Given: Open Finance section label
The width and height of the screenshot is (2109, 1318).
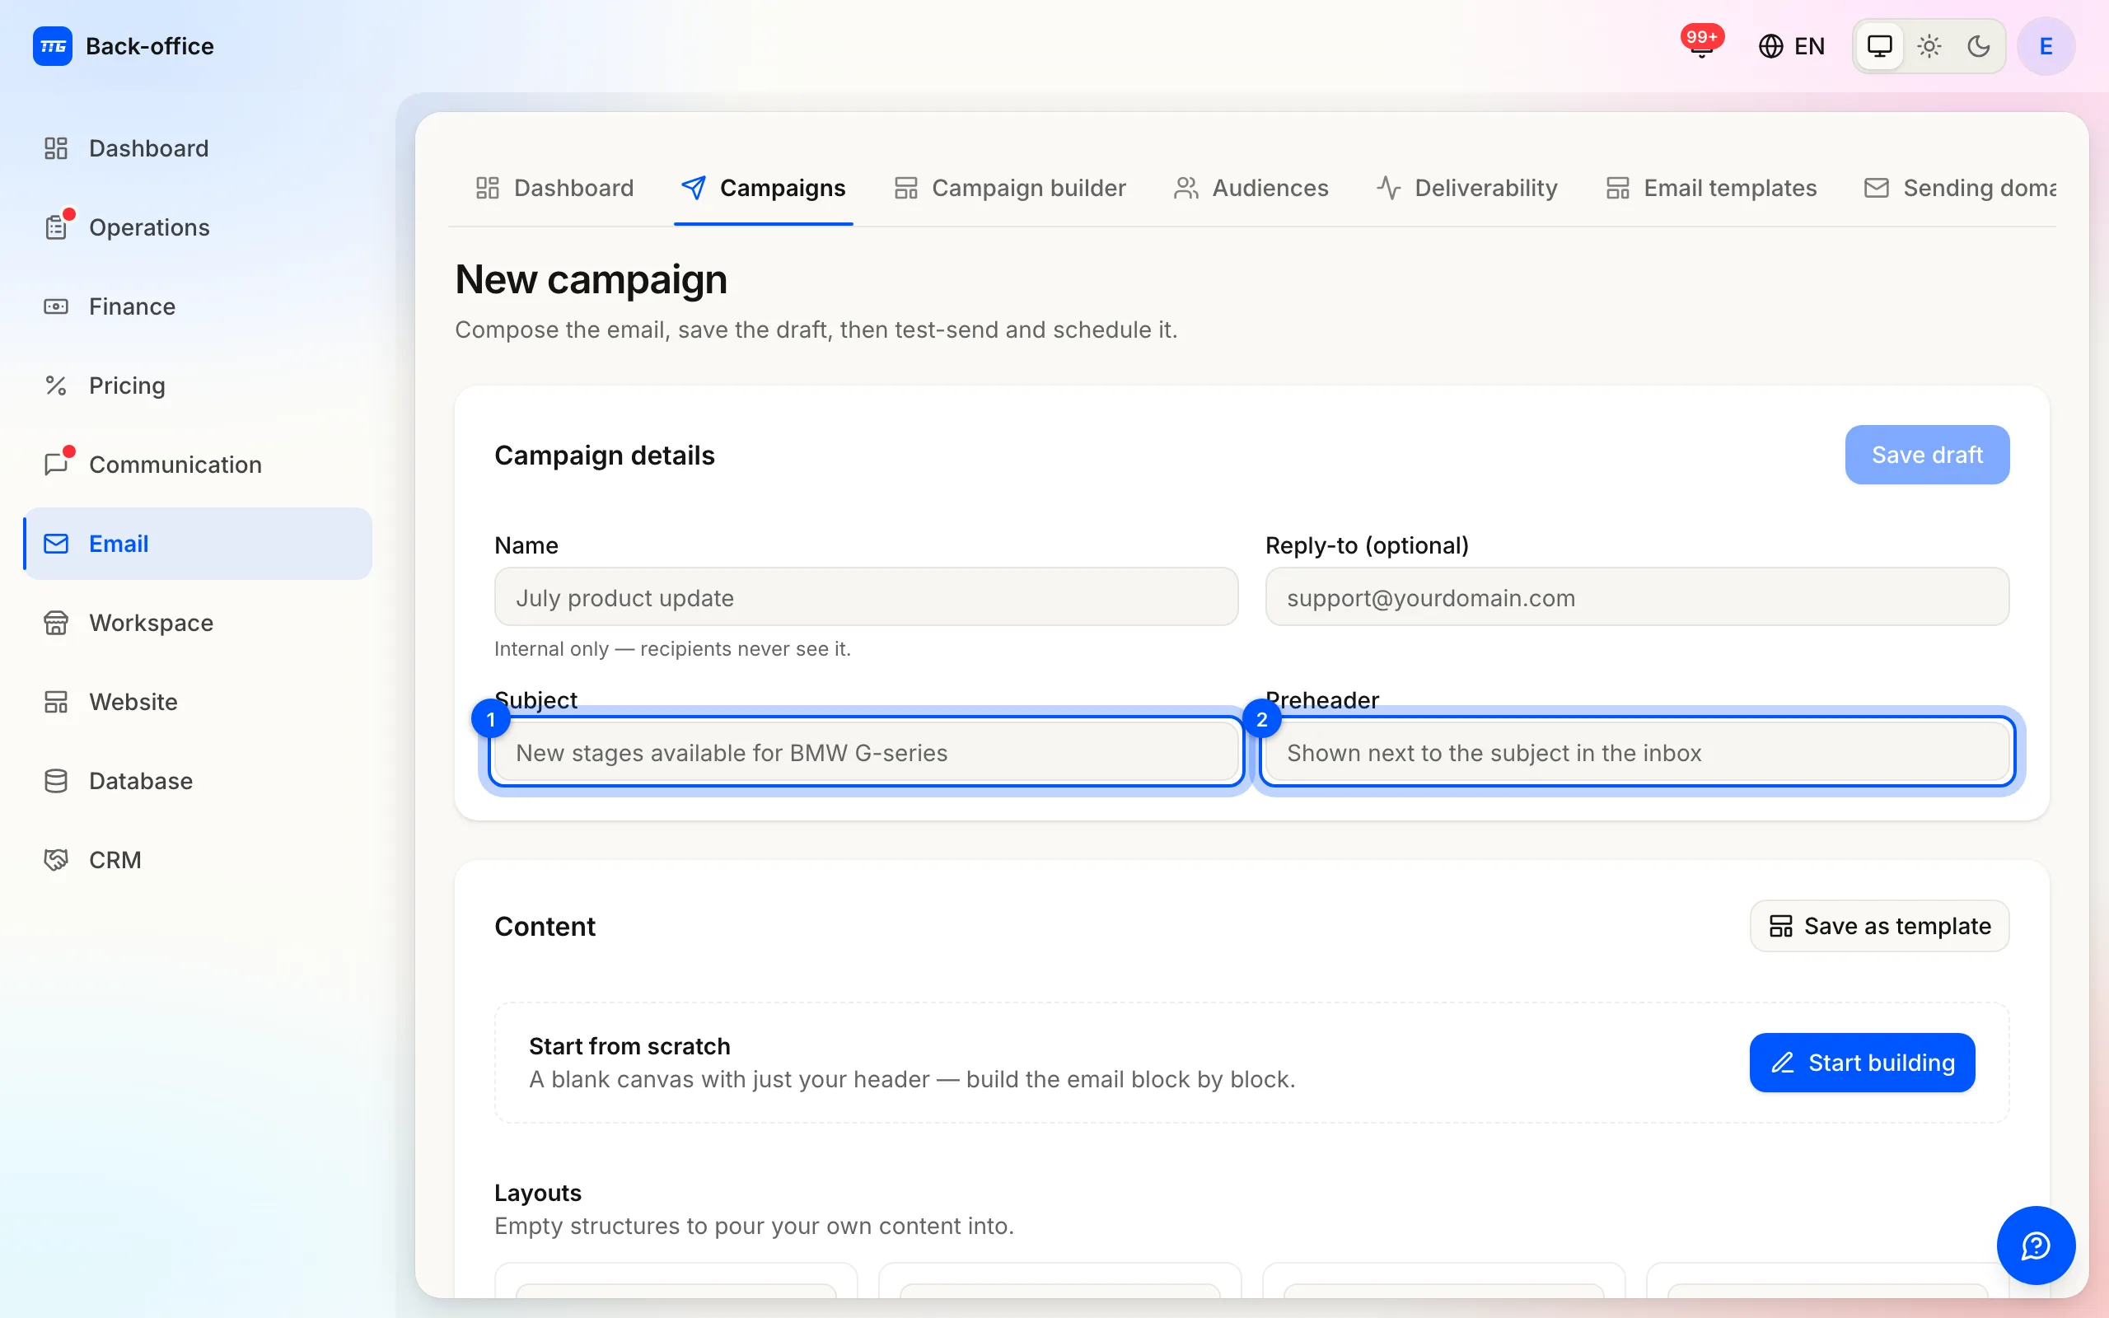Looking at the screenshot, I should coord(132,306).
